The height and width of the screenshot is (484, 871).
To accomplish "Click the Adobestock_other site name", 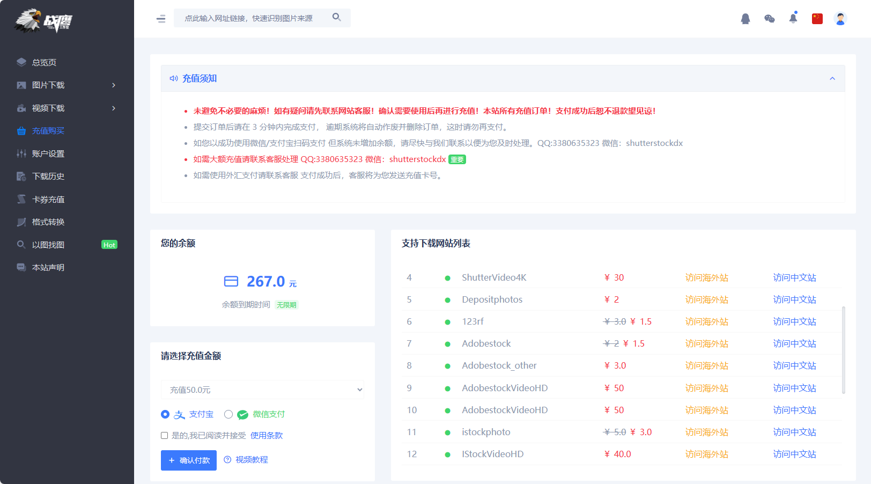I will (499, 365).
